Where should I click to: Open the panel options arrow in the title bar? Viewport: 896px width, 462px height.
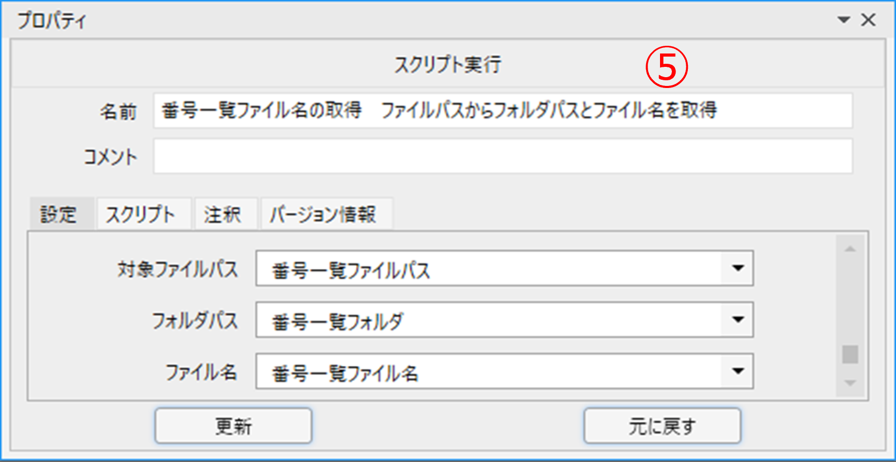tap(843, 20)
